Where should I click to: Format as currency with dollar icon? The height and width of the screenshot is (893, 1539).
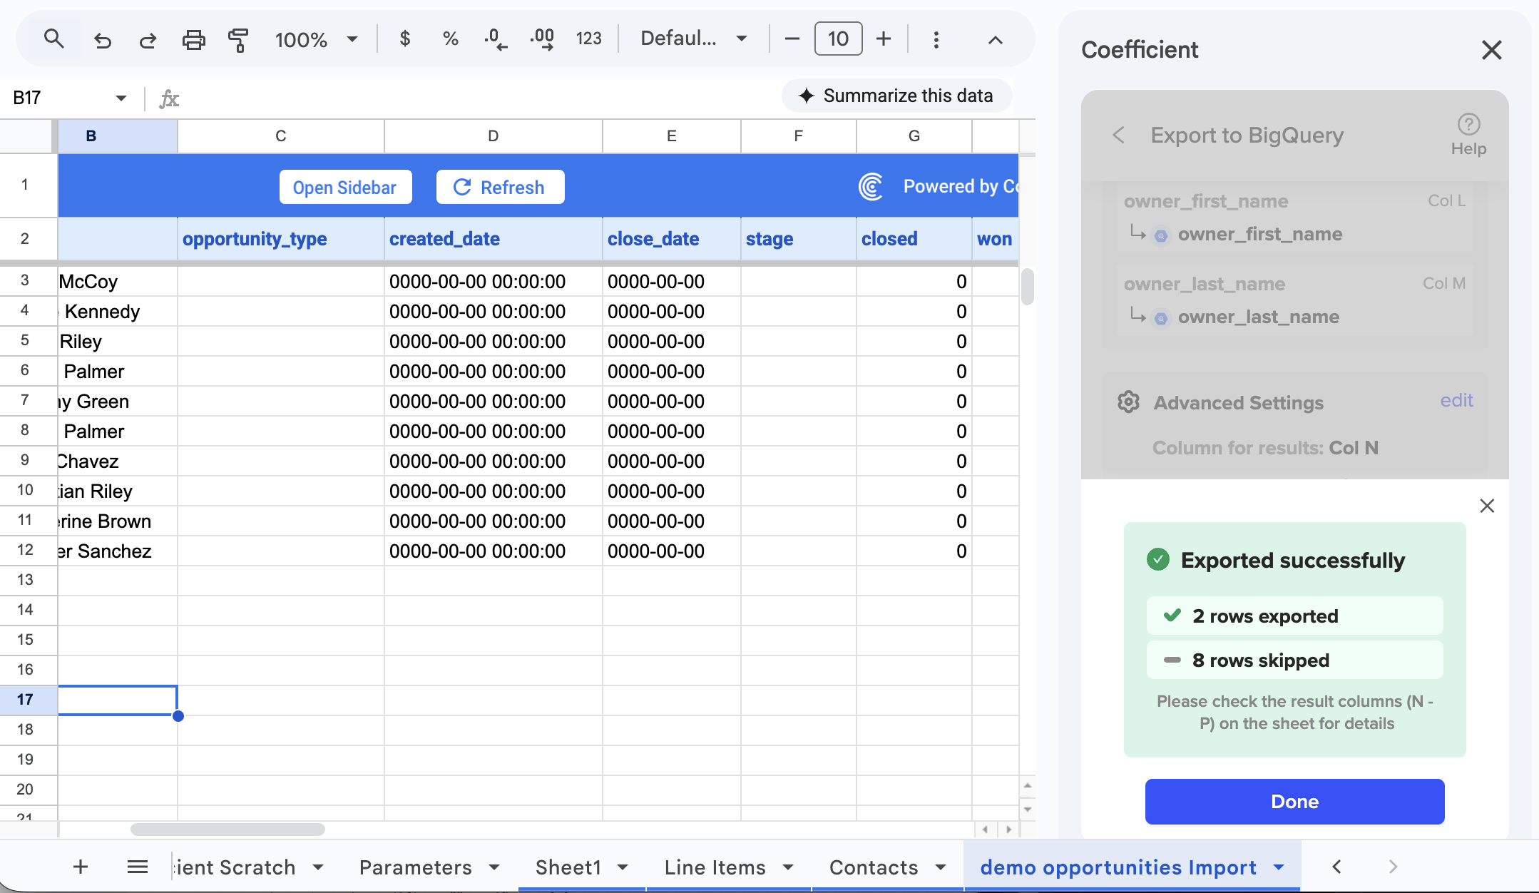click(x=404, y=39)
